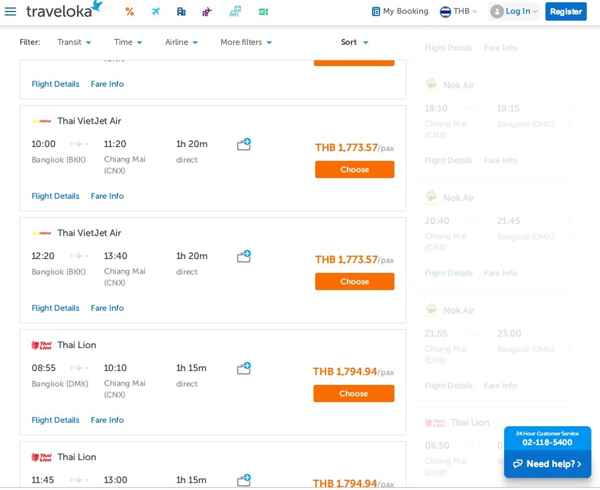Click baggage add-on icon on 12:20 flight
600x490 pixels.
pyautogui.click(x=244, y=256)
